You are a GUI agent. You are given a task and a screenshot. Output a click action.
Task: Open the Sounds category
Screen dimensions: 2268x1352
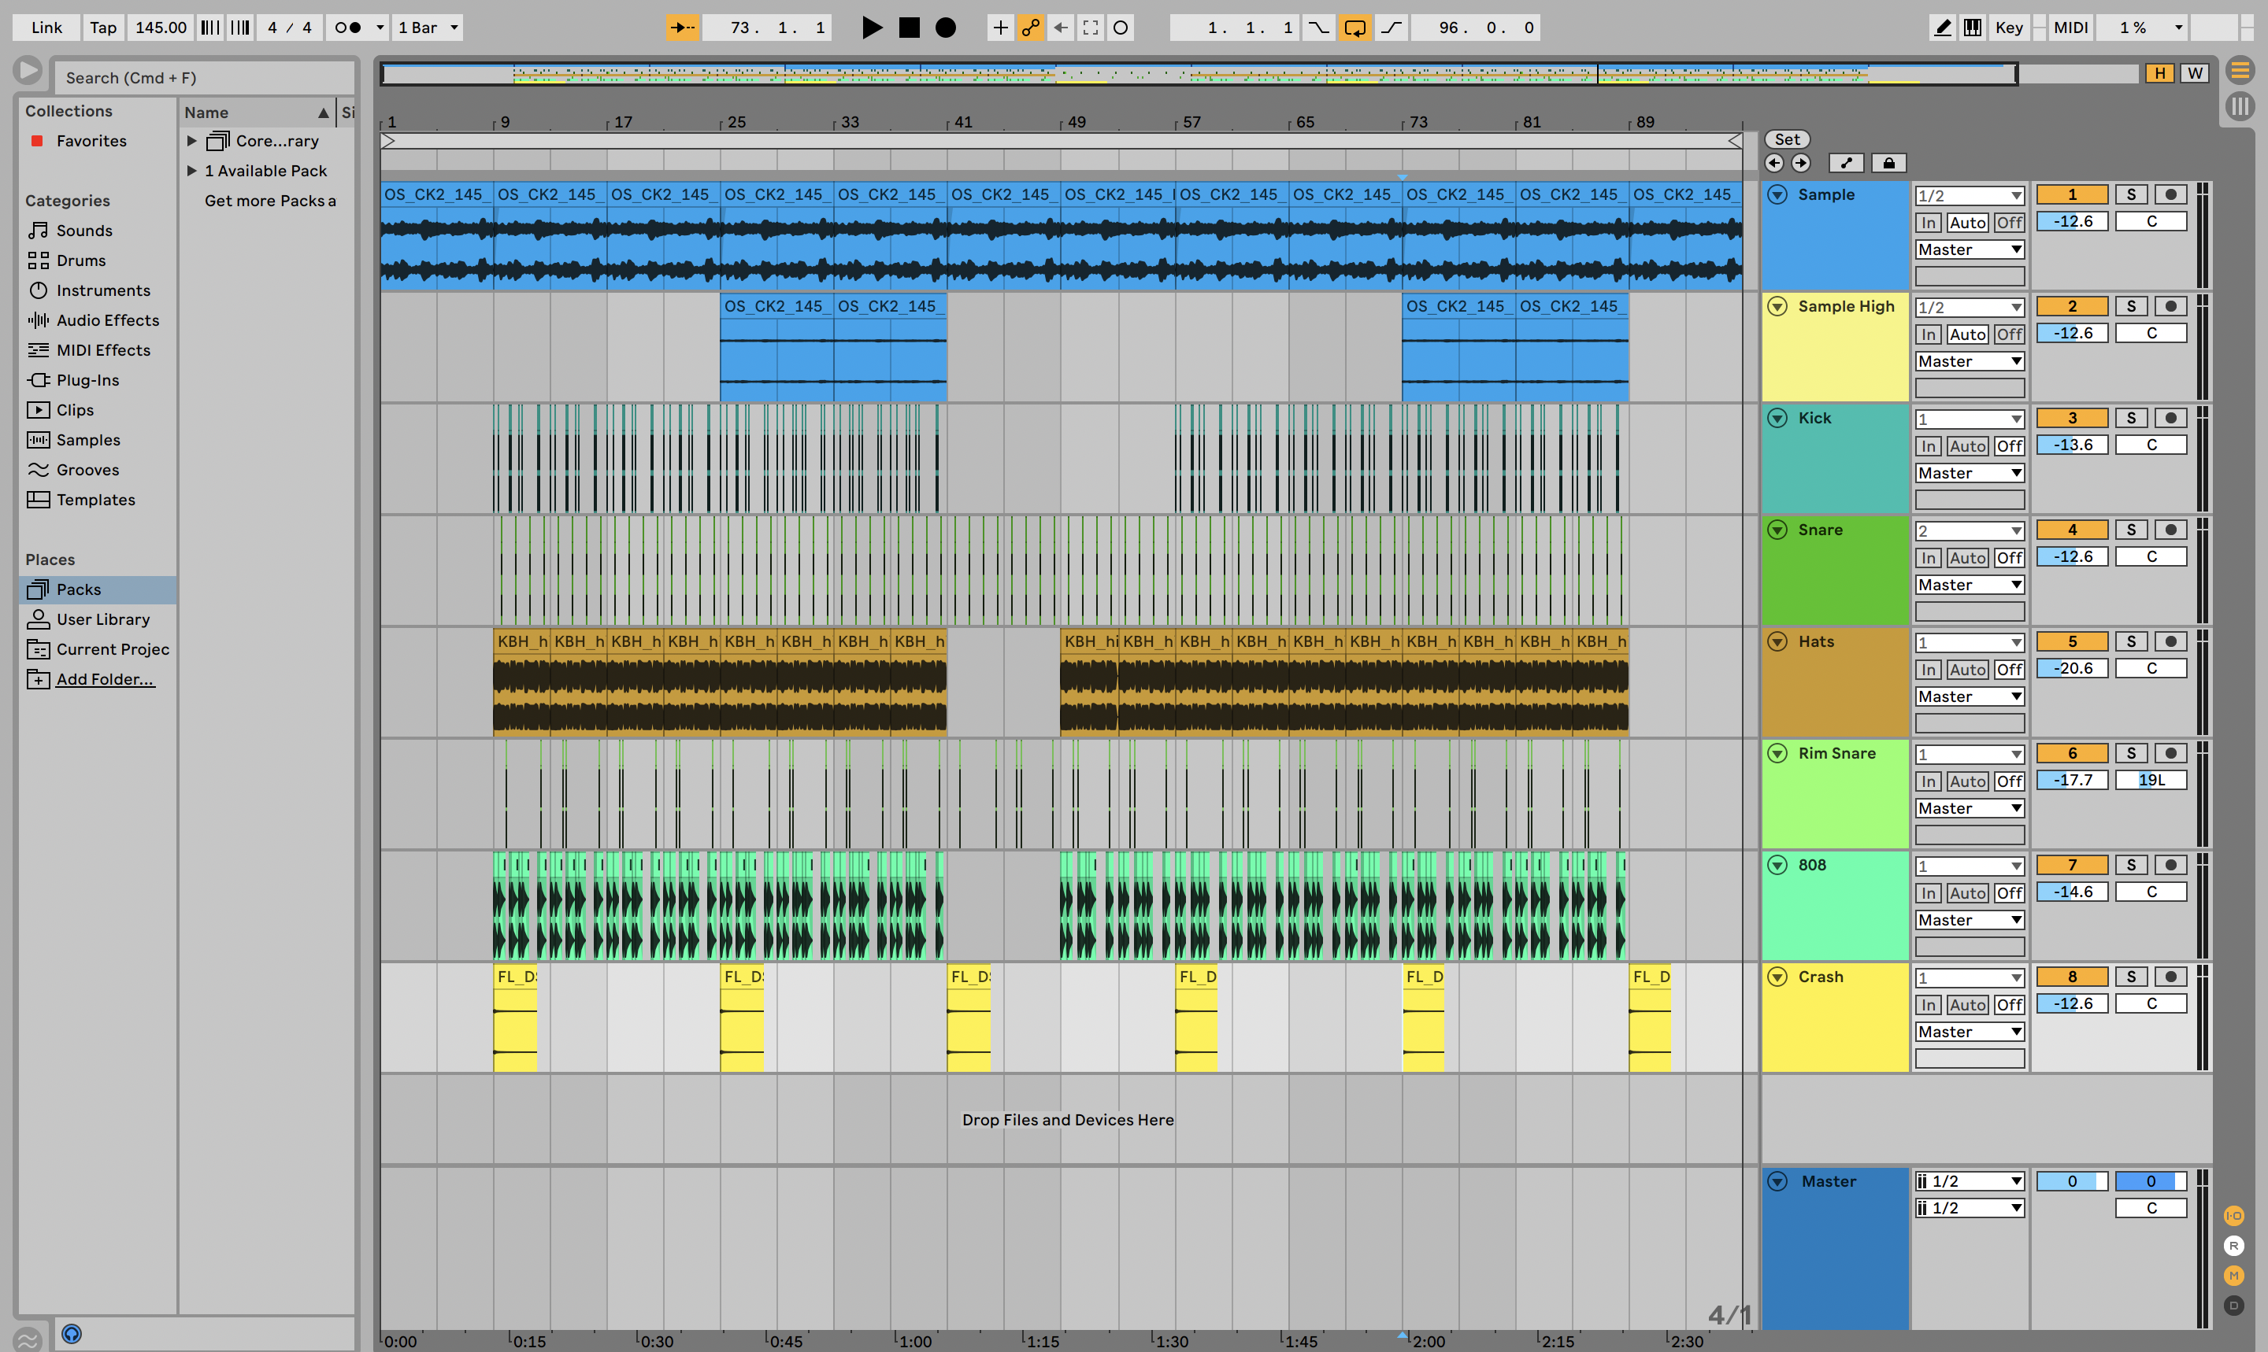click(x=83, y=231)
